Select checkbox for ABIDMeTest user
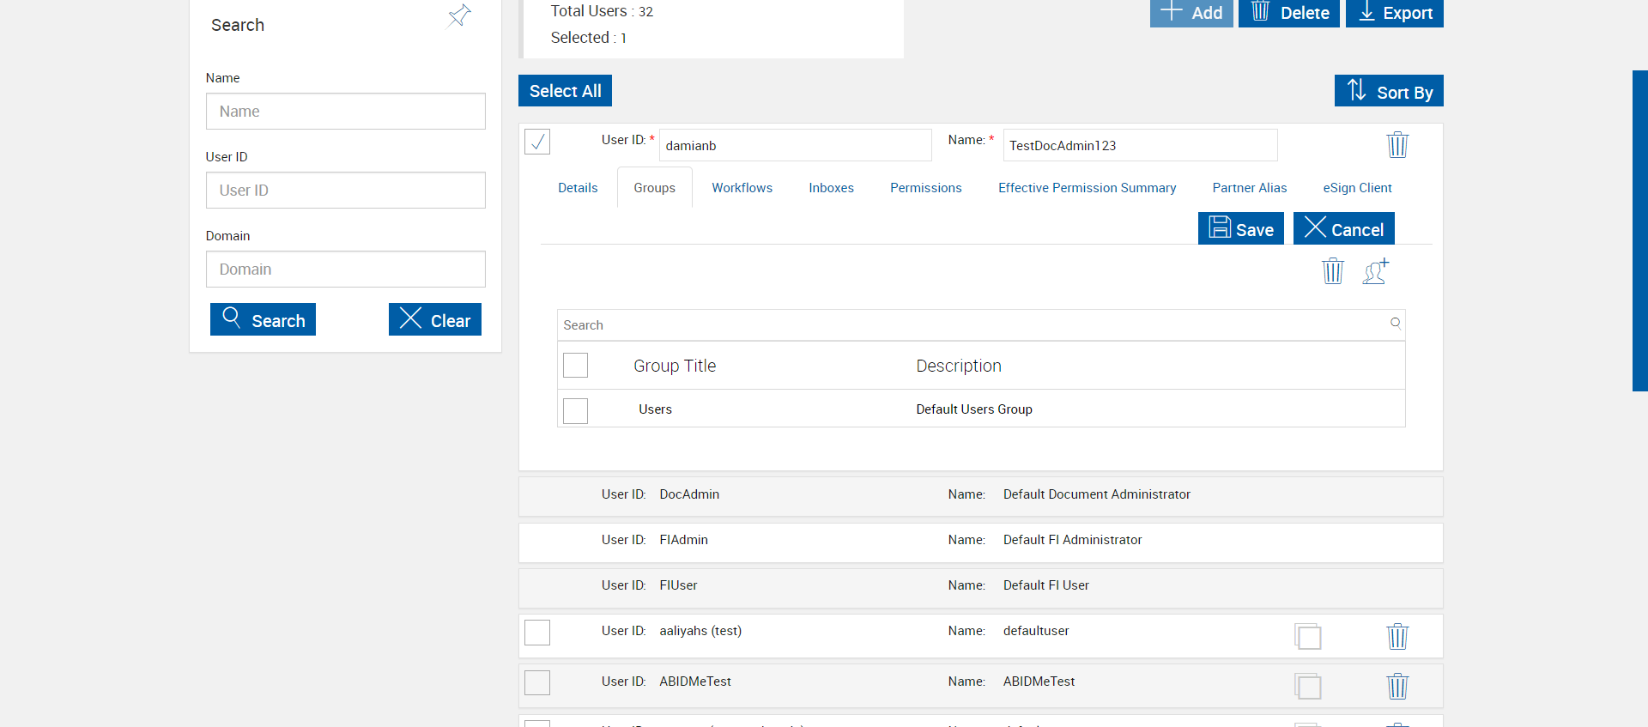The height and width of the screenshot is (727, 1648). click(537, 682)
